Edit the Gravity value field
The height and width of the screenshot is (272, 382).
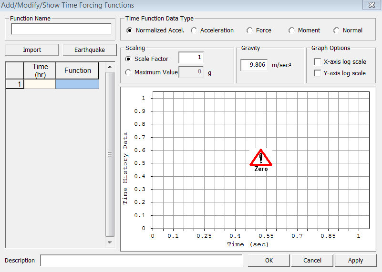[254, 65]
